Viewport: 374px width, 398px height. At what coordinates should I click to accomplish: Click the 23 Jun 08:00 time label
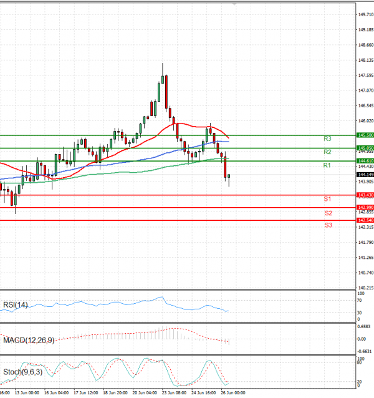(173, 393)
